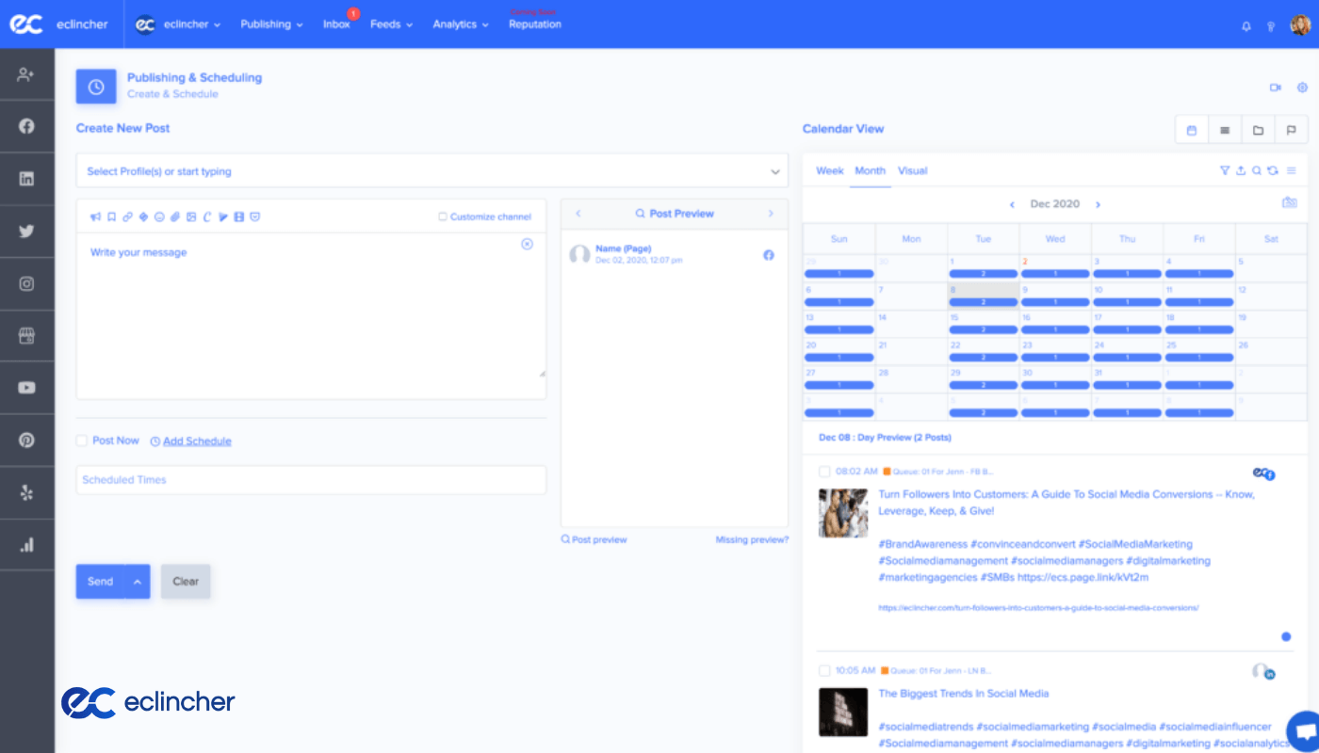Switch to the Week tab
1319x753 pixels.
pos(830,170)
